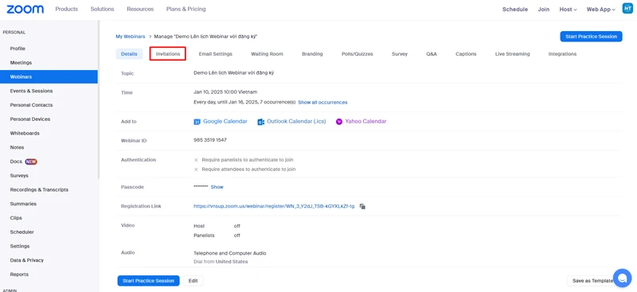Image resolution: width=637 pixels, height=292 pixels.
Task: Show the passcode
Action: coord(217,187)
